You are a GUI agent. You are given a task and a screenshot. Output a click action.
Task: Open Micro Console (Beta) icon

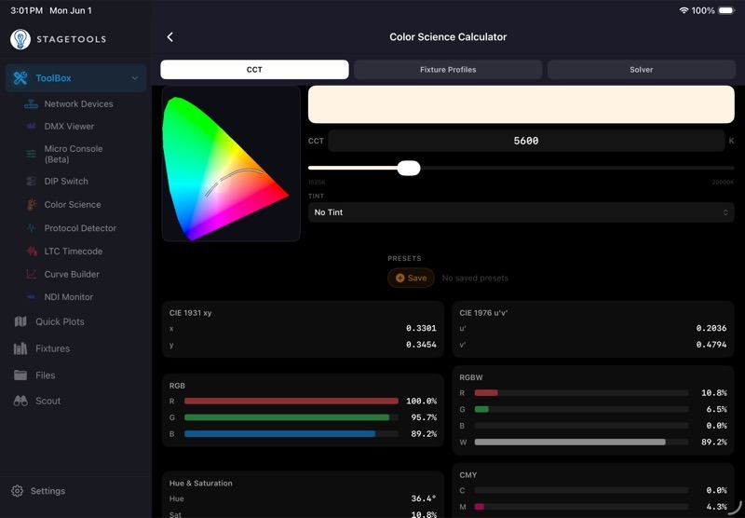coord(32,154)
